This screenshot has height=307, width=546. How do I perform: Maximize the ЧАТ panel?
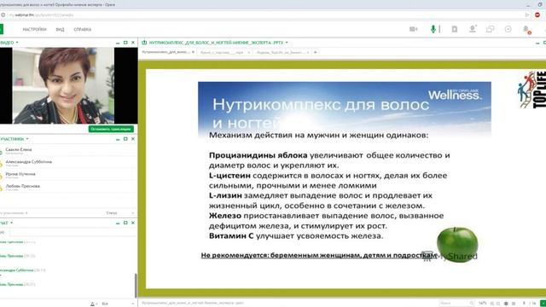coord(125,223)
